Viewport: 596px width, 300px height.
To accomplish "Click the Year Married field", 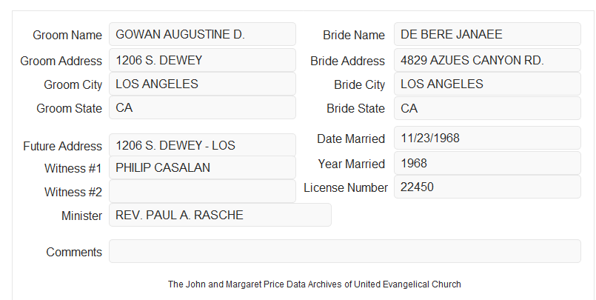I will [x=487, y=163].
